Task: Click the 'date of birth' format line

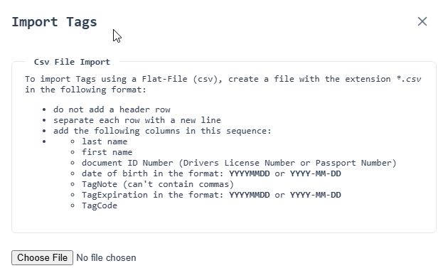Action: (x=211, y=173)
